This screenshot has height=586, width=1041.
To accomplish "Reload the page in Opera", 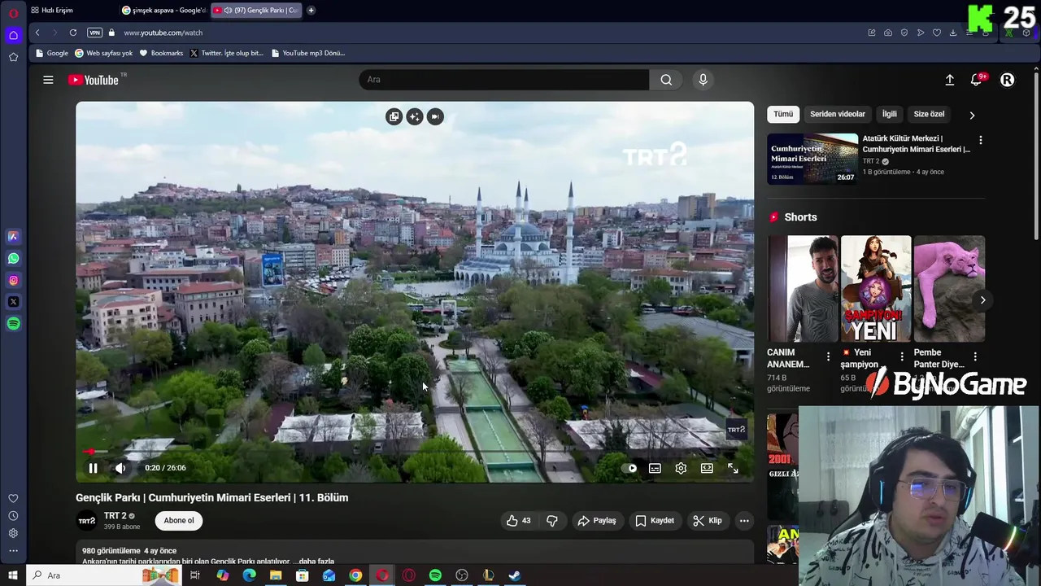I will (x=72, y=33).
